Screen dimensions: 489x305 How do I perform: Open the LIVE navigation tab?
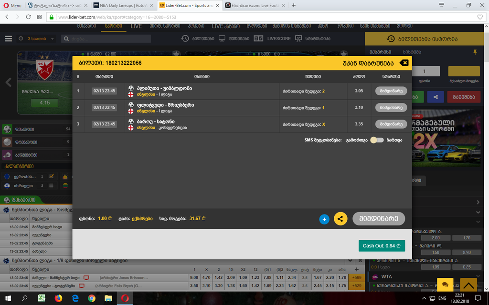[x=136, y=27]
